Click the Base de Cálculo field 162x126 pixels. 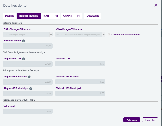coord(27,46)
